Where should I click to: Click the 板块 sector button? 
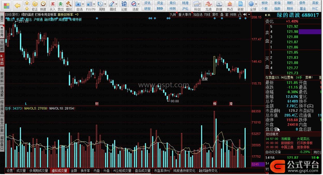tap(265, 3)
